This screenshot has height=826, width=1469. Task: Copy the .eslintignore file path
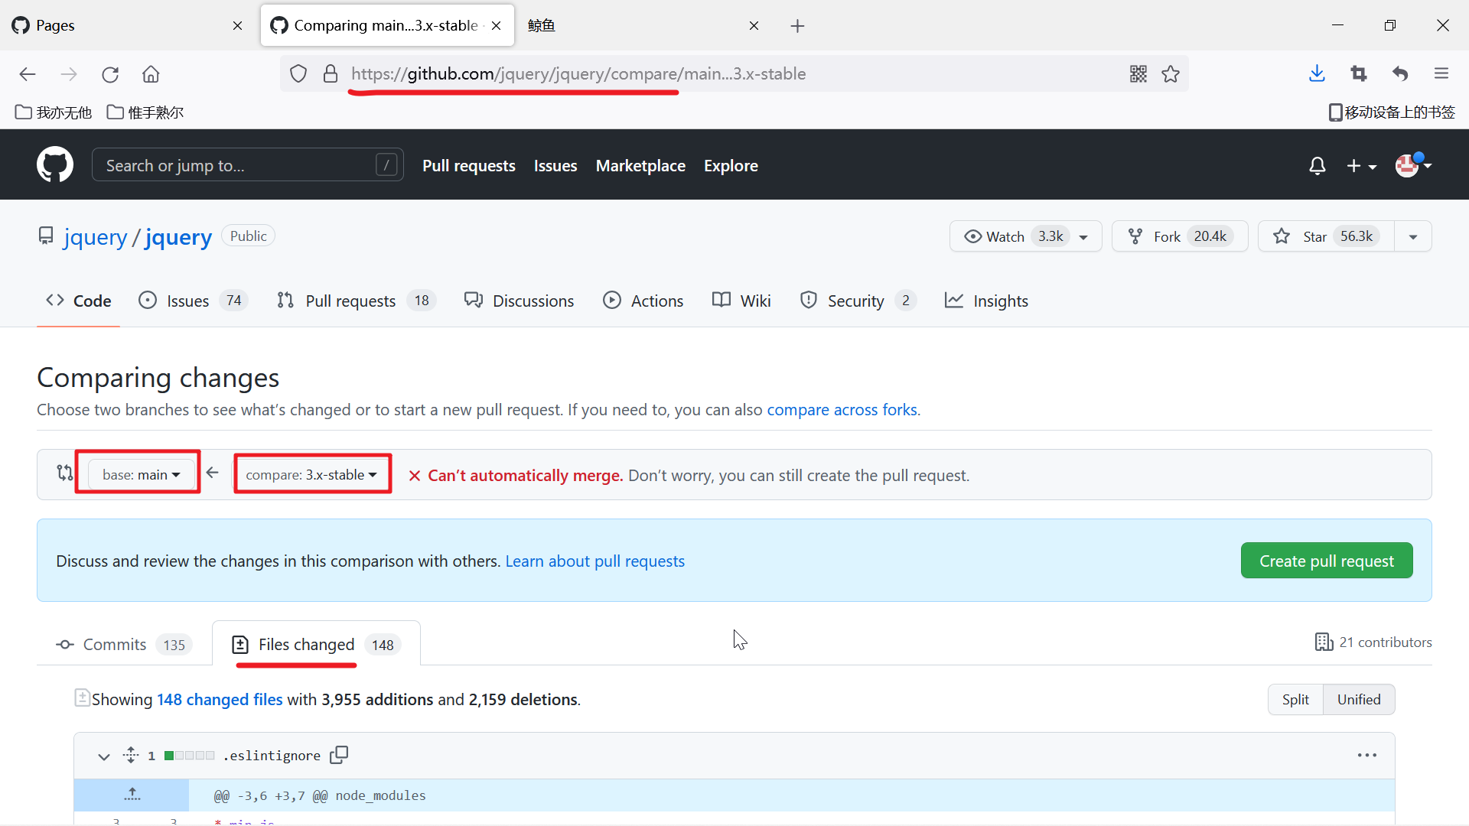tap(339, 755)
